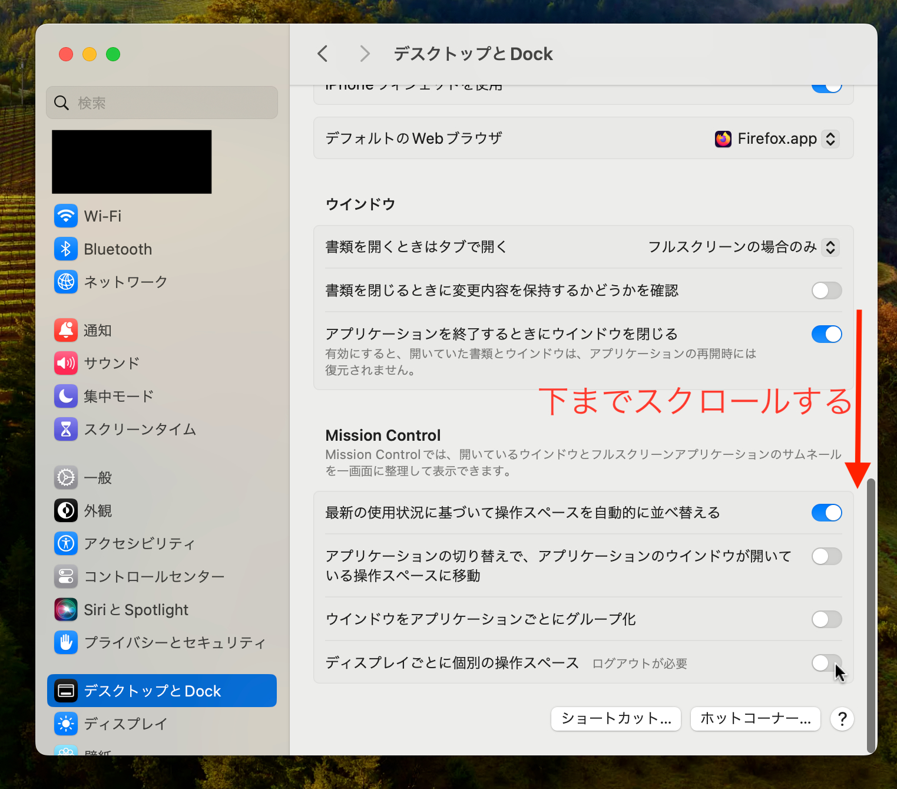Viewport: 897px width, 789px height.
Task: Select Bluetooth in the sidebar
Action: point(118,249)
